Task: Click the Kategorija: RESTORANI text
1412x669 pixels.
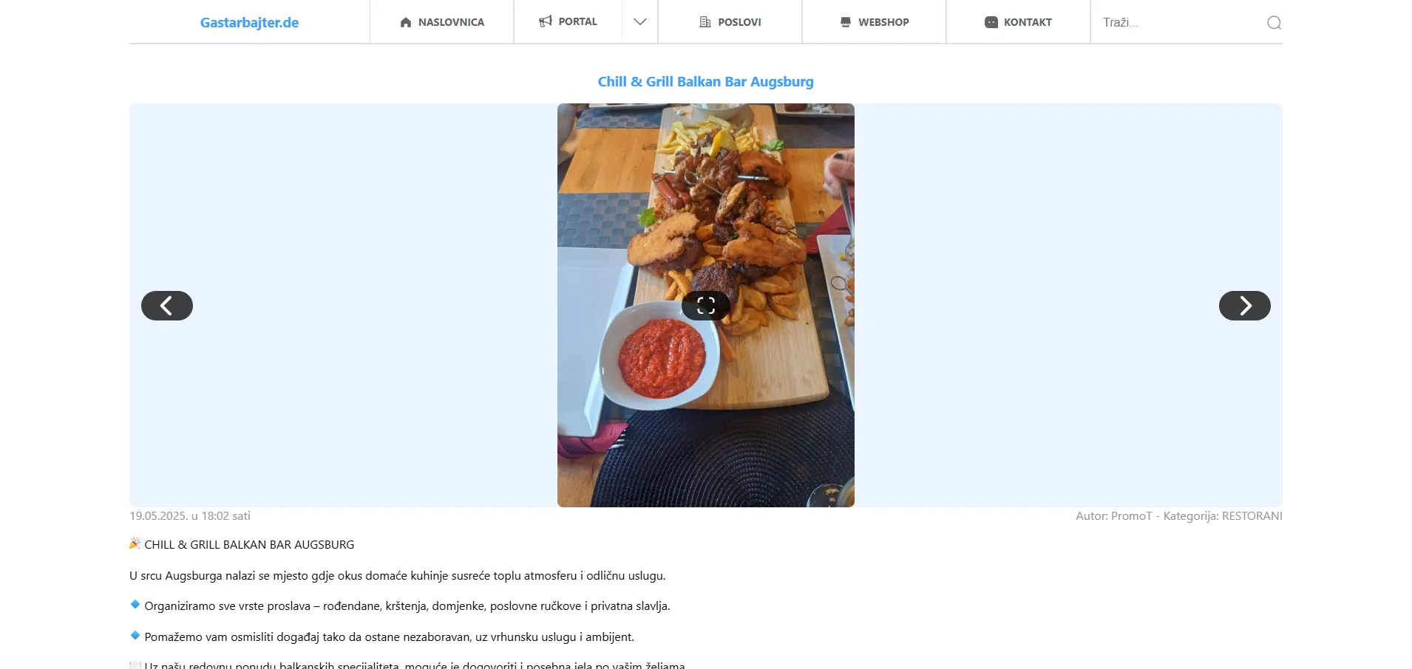Action: pos(1223,515)
